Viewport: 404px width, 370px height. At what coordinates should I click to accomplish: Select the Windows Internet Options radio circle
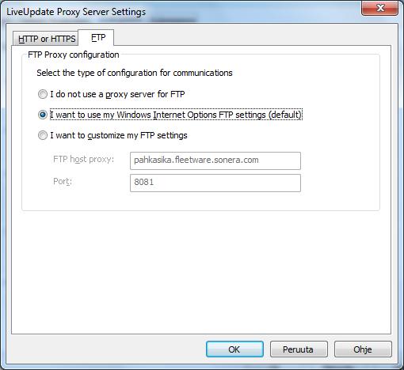pos(43,115)
